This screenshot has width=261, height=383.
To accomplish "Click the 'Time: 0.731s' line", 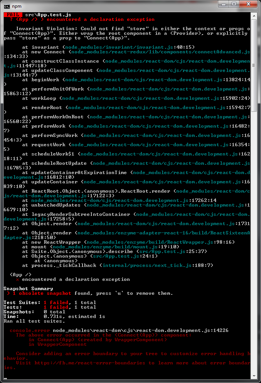I will click(54, 316).
